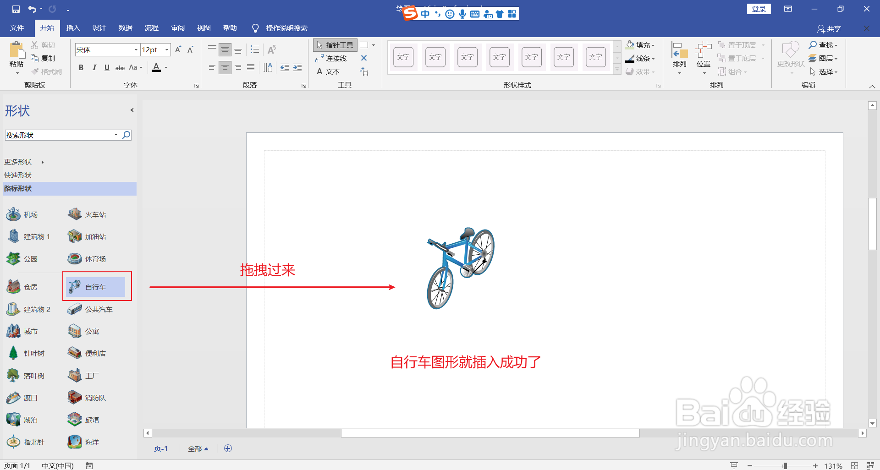Select the Compass (指北针) shape
Image resolution: width=880 pixels, height=470 pixels.
[26, 442]
